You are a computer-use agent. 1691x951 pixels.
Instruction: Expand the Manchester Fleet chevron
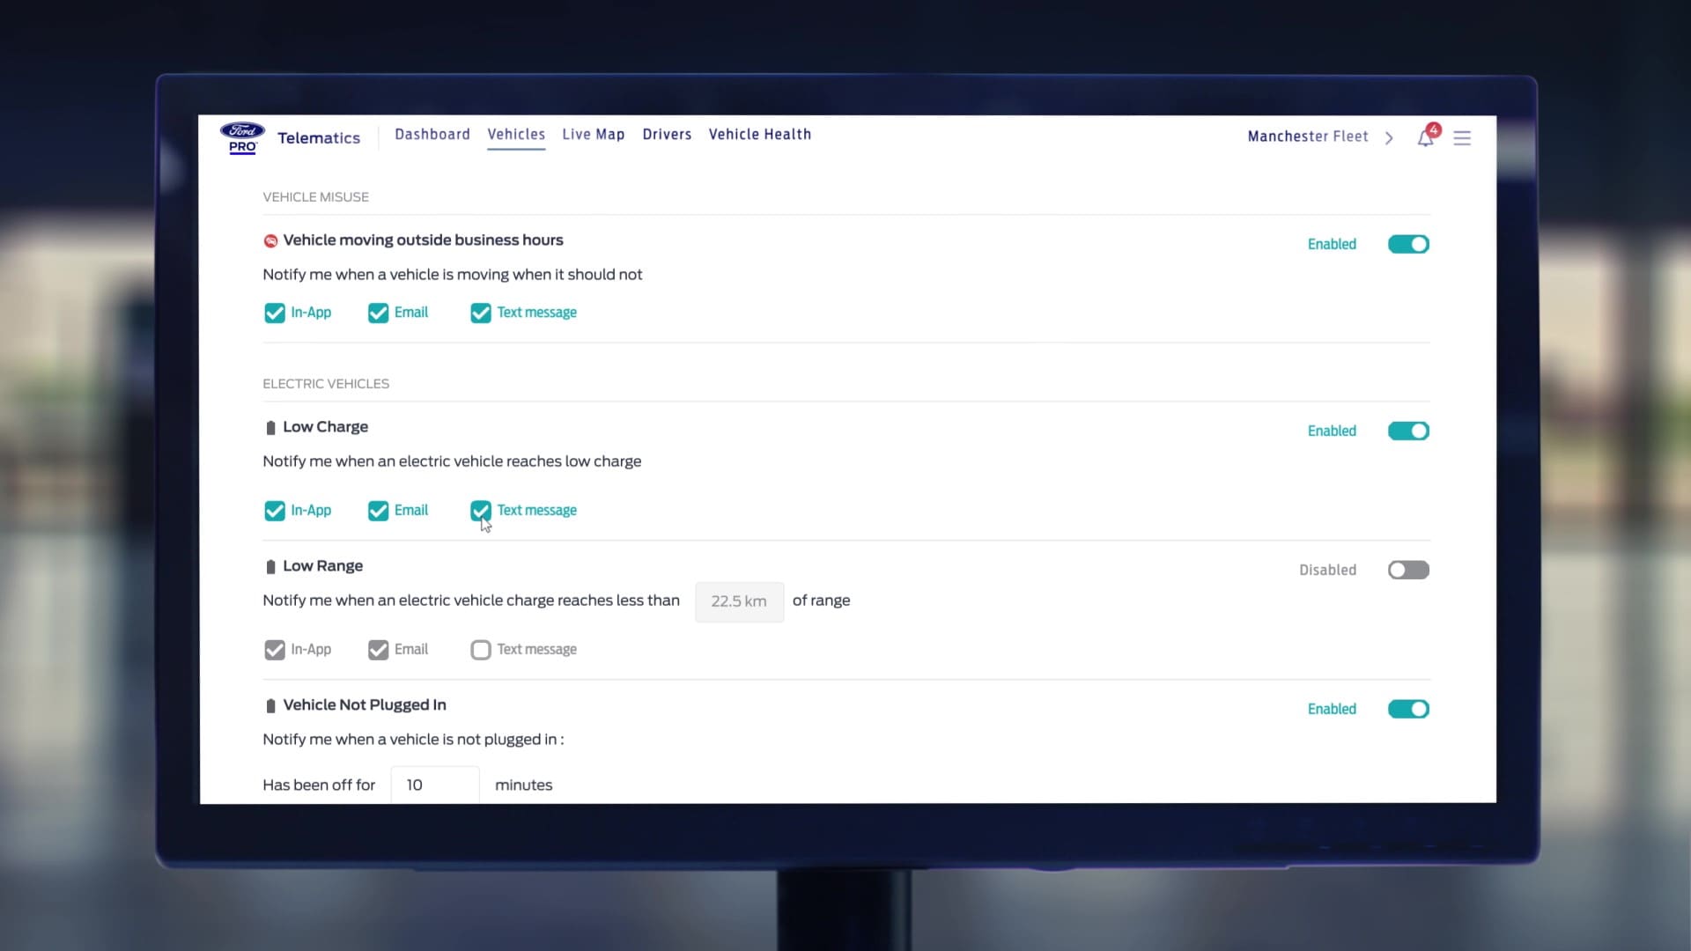tap(1389, 138)
